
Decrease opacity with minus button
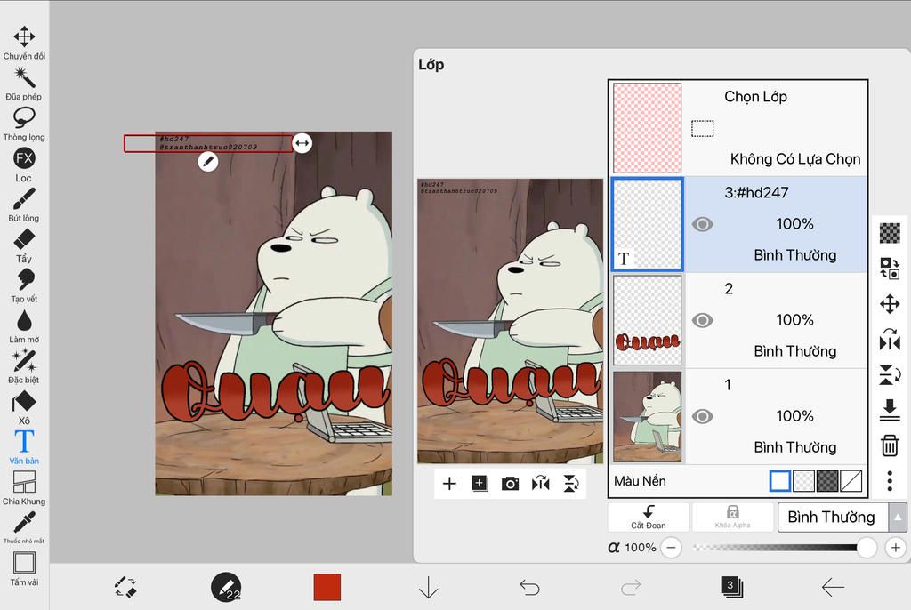tap(671, 547)
